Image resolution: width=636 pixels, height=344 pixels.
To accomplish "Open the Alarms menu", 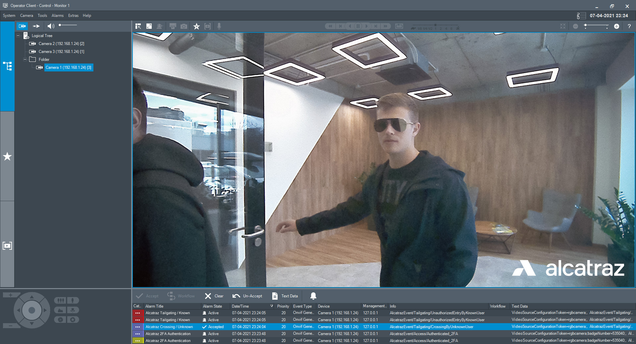I will (57, 16).
